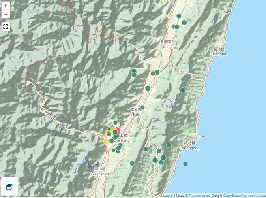Select the yellow marker south of Yuli
This screenshot has height=198, width=266.
(152, 72)
